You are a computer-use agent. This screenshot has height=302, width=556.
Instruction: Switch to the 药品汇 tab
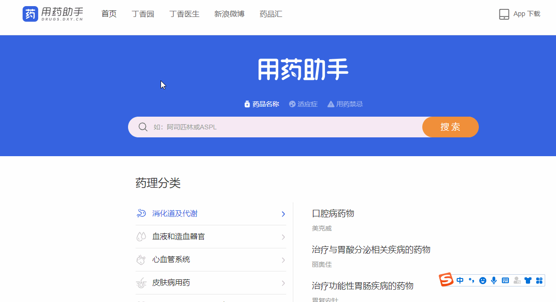271,14
